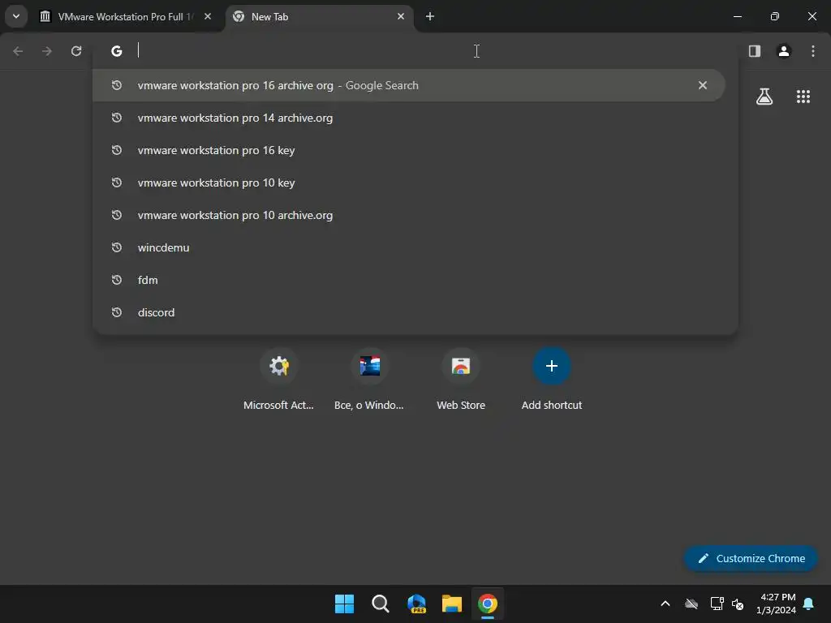Open the Windows Start menu
The width and height of the screenshot is (831, 623).
click(x=344, y=604)
